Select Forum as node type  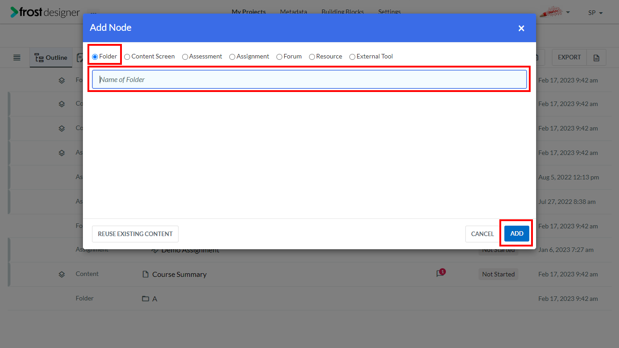[x=279, y=57]
